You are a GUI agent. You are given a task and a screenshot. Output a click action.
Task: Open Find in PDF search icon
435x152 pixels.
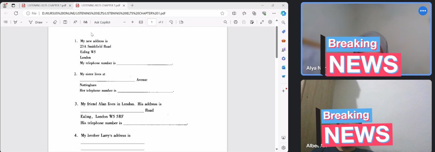[225, 22]
